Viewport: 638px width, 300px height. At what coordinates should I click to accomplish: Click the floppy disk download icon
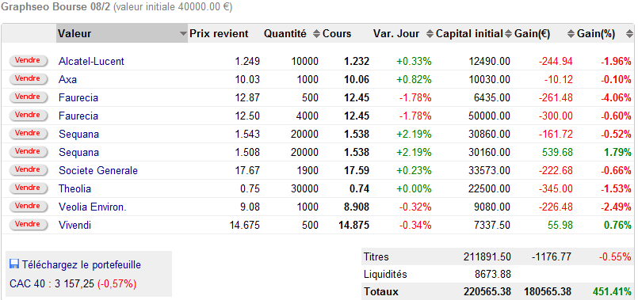coord(13,264)
